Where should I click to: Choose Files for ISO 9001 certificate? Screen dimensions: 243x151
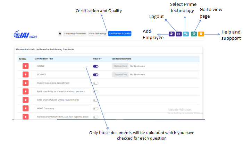click(x=120, y=75)
